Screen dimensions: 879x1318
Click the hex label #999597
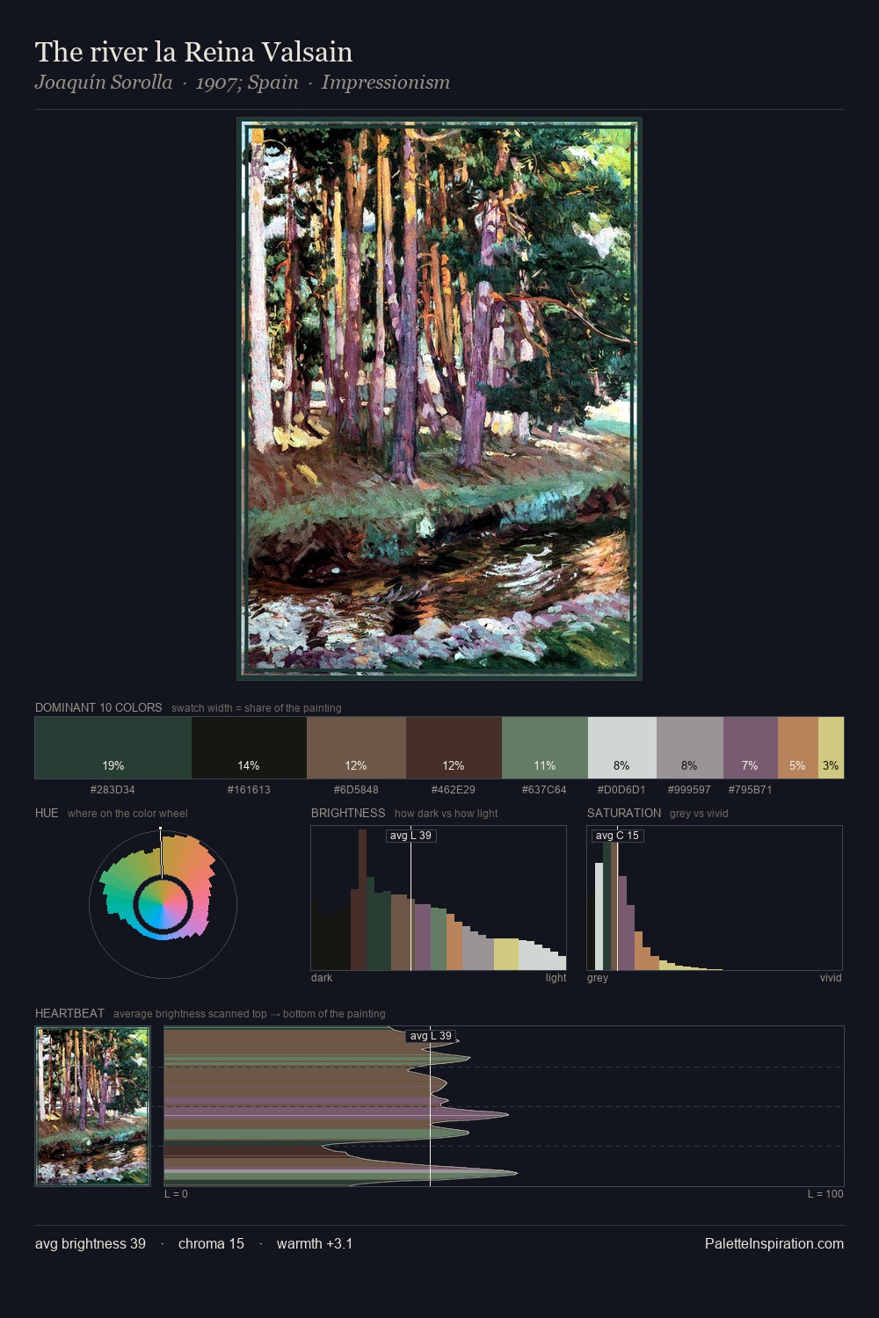click(689, 790)
